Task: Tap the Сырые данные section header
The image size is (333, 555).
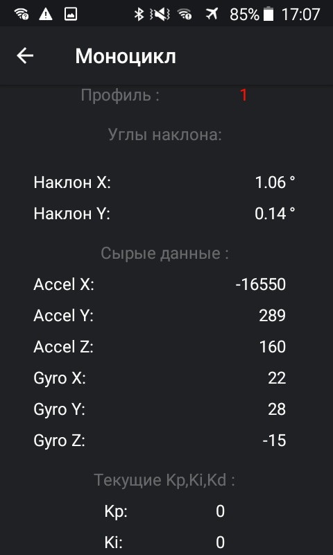Action: [165, 253]
